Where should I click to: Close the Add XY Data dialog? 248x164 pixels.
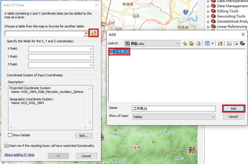pos(97,5)
